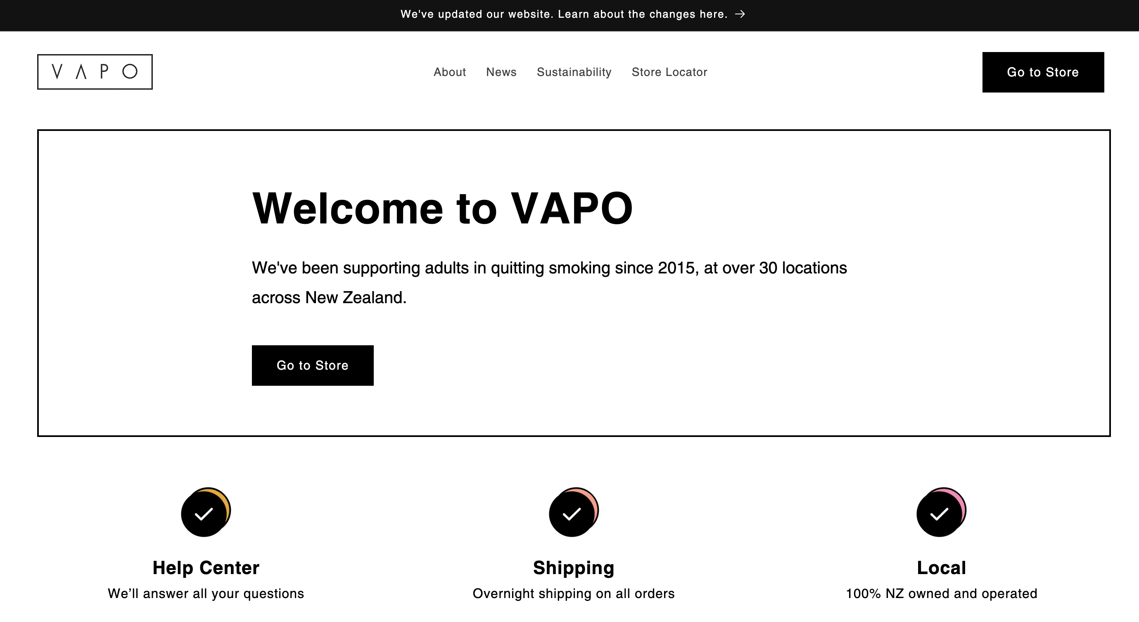Open the News menu item
Screen dimensions: 1139x622
[x=501, y=72]
